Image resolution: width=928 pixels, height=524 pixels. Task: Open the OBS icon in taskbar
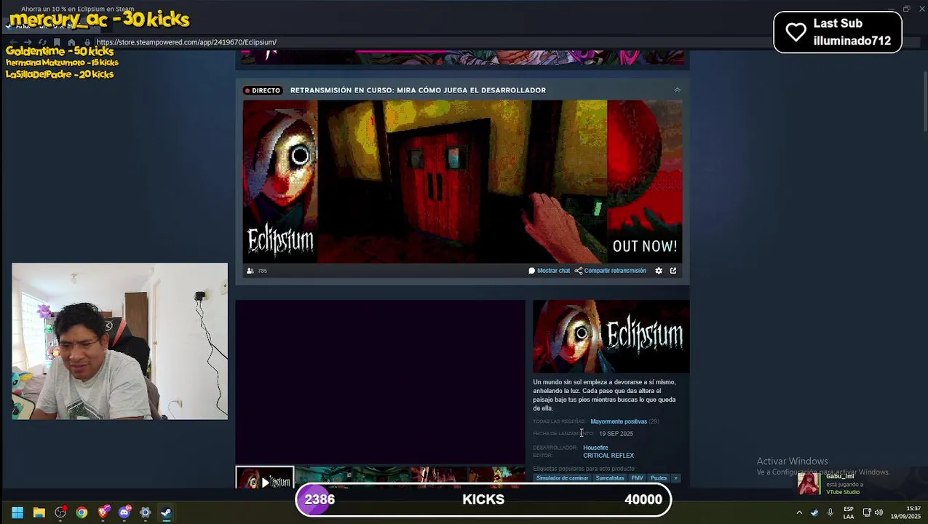[60, 512]
